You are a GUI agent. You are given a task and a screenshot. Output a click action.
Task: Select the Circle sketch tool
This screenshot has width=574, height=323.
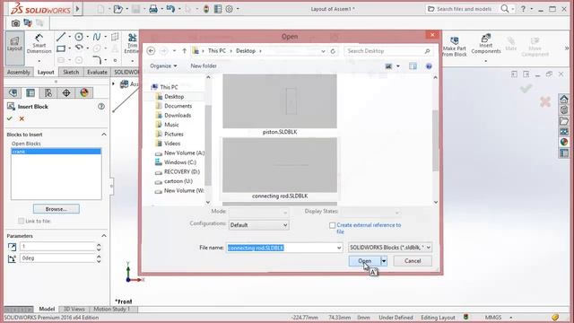point(79,37)
